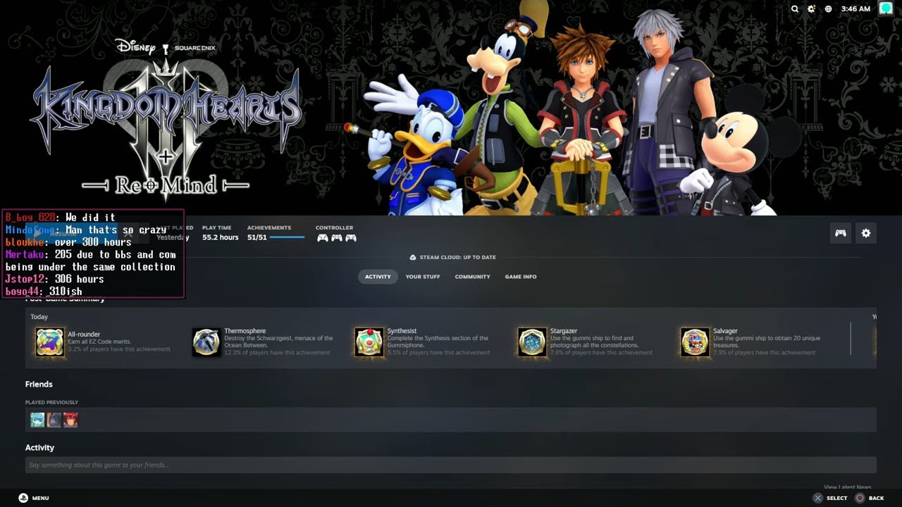Viewport: 902px width, 507px height.
Task: Open controller configuration button
Action: [841, 233]
